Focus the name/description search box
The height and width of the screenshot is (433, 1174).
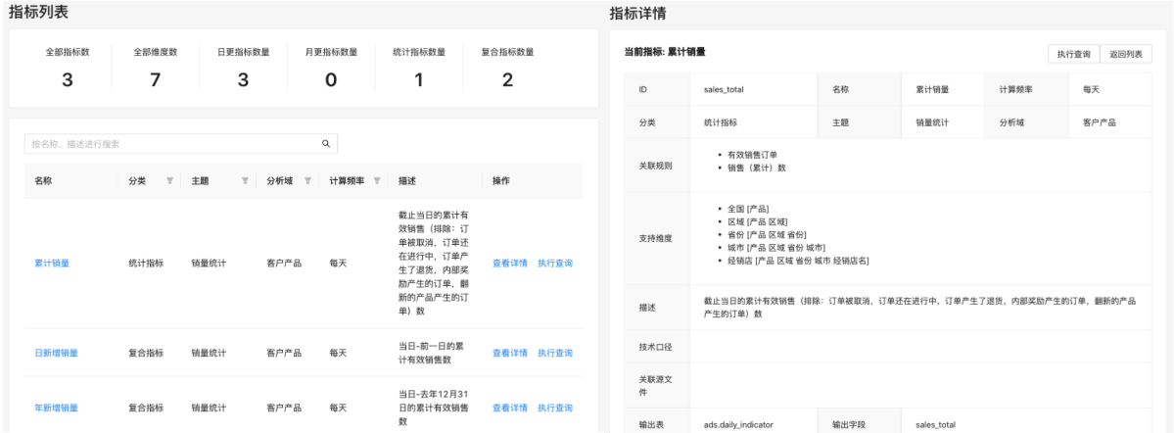171,143
